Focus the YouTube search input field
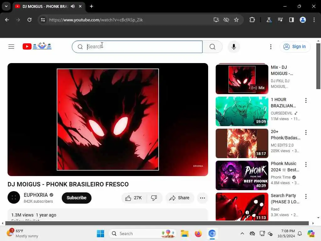 pyautogui.click(x=137, y=47)
